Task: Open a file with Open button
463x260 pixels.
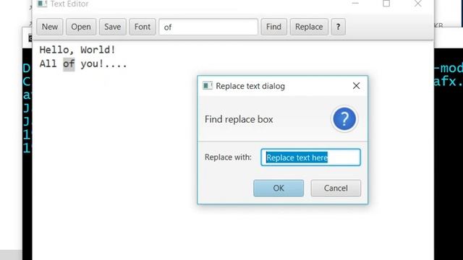Action: pos(81,27)
